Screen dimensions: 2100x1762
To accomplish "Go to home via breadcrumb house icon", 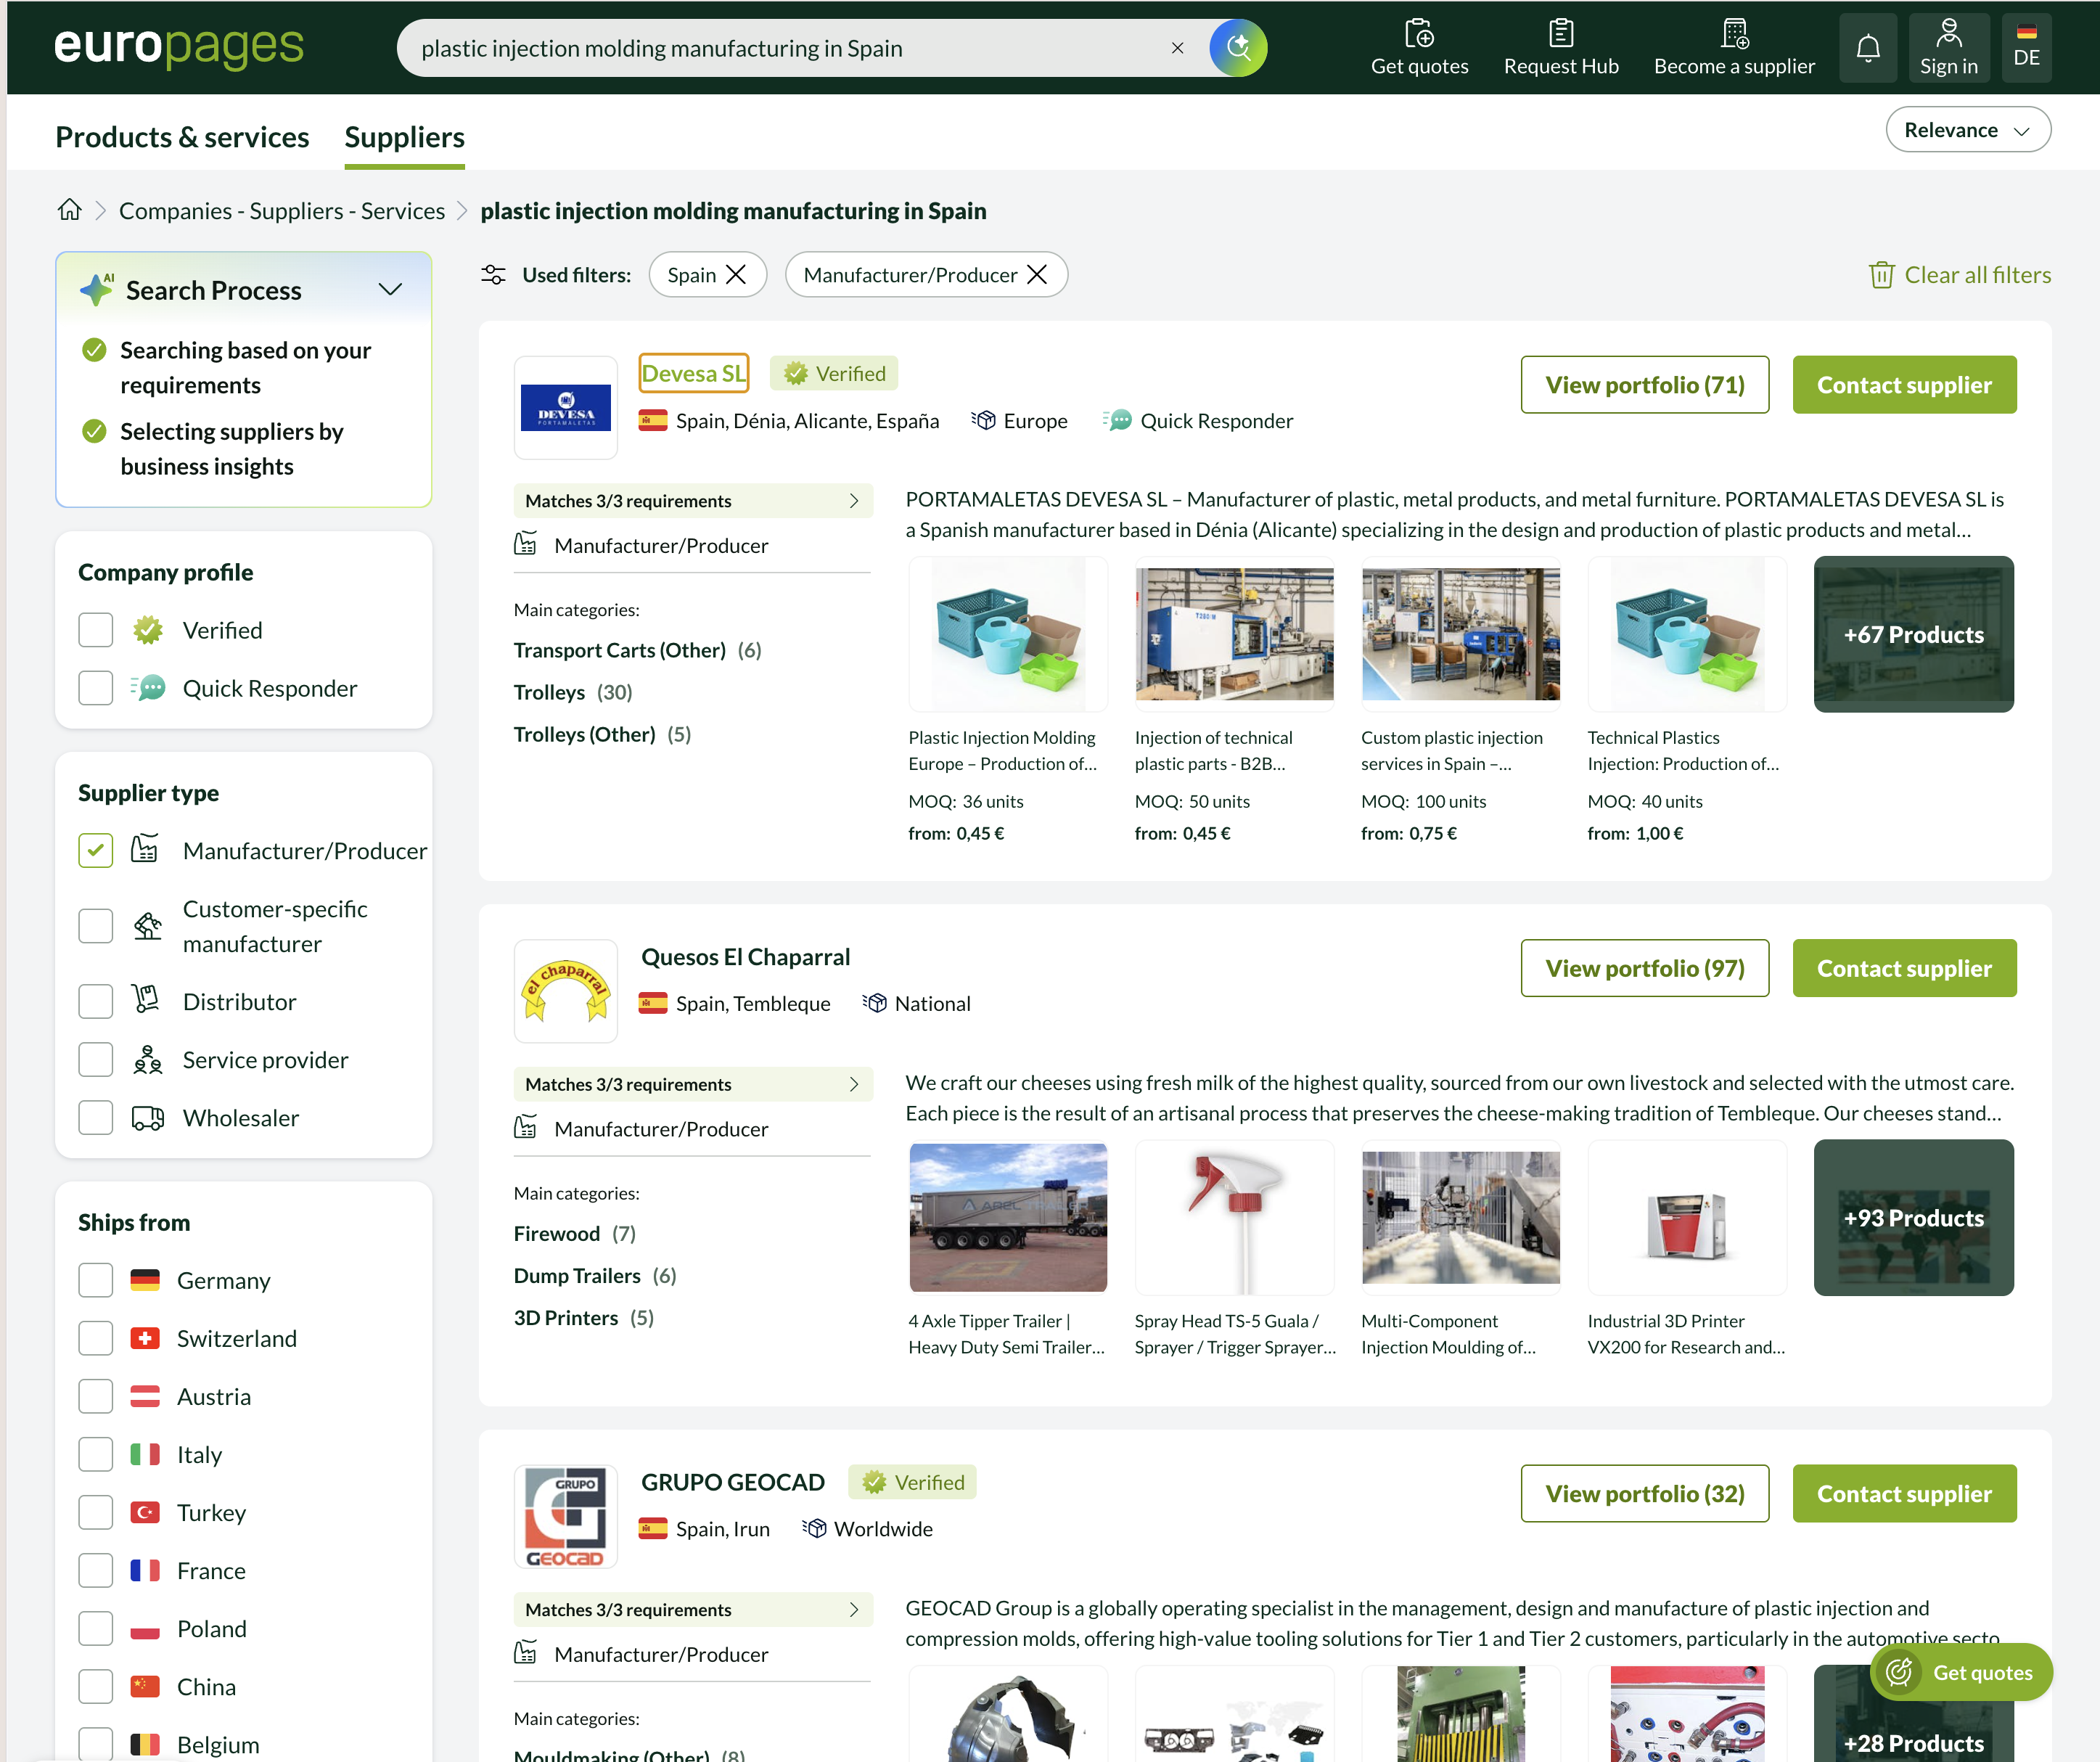I will tap(69, 210).
